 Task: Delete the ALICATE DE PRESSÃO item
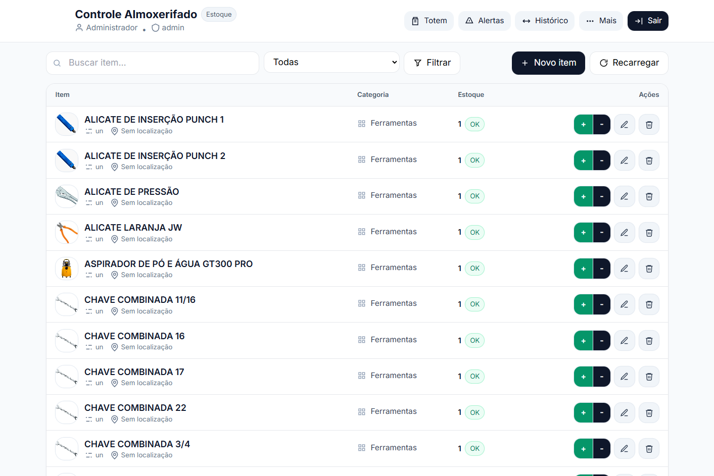coord(649,196)
